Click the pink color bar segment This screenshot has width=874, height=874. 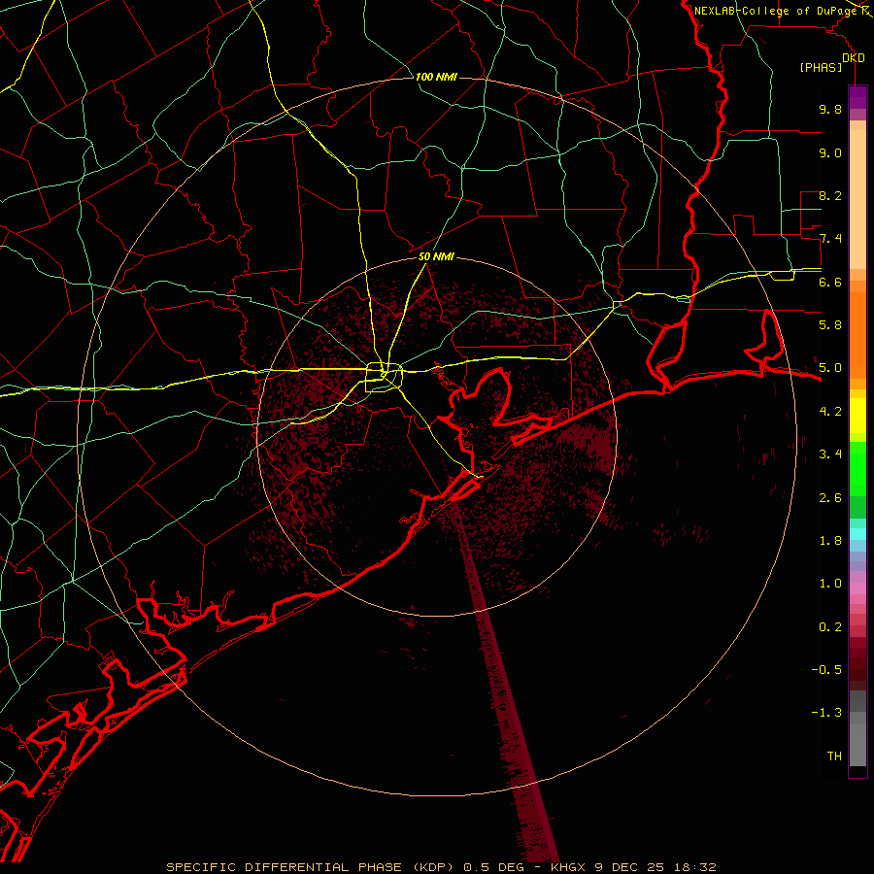pos(857,588)
